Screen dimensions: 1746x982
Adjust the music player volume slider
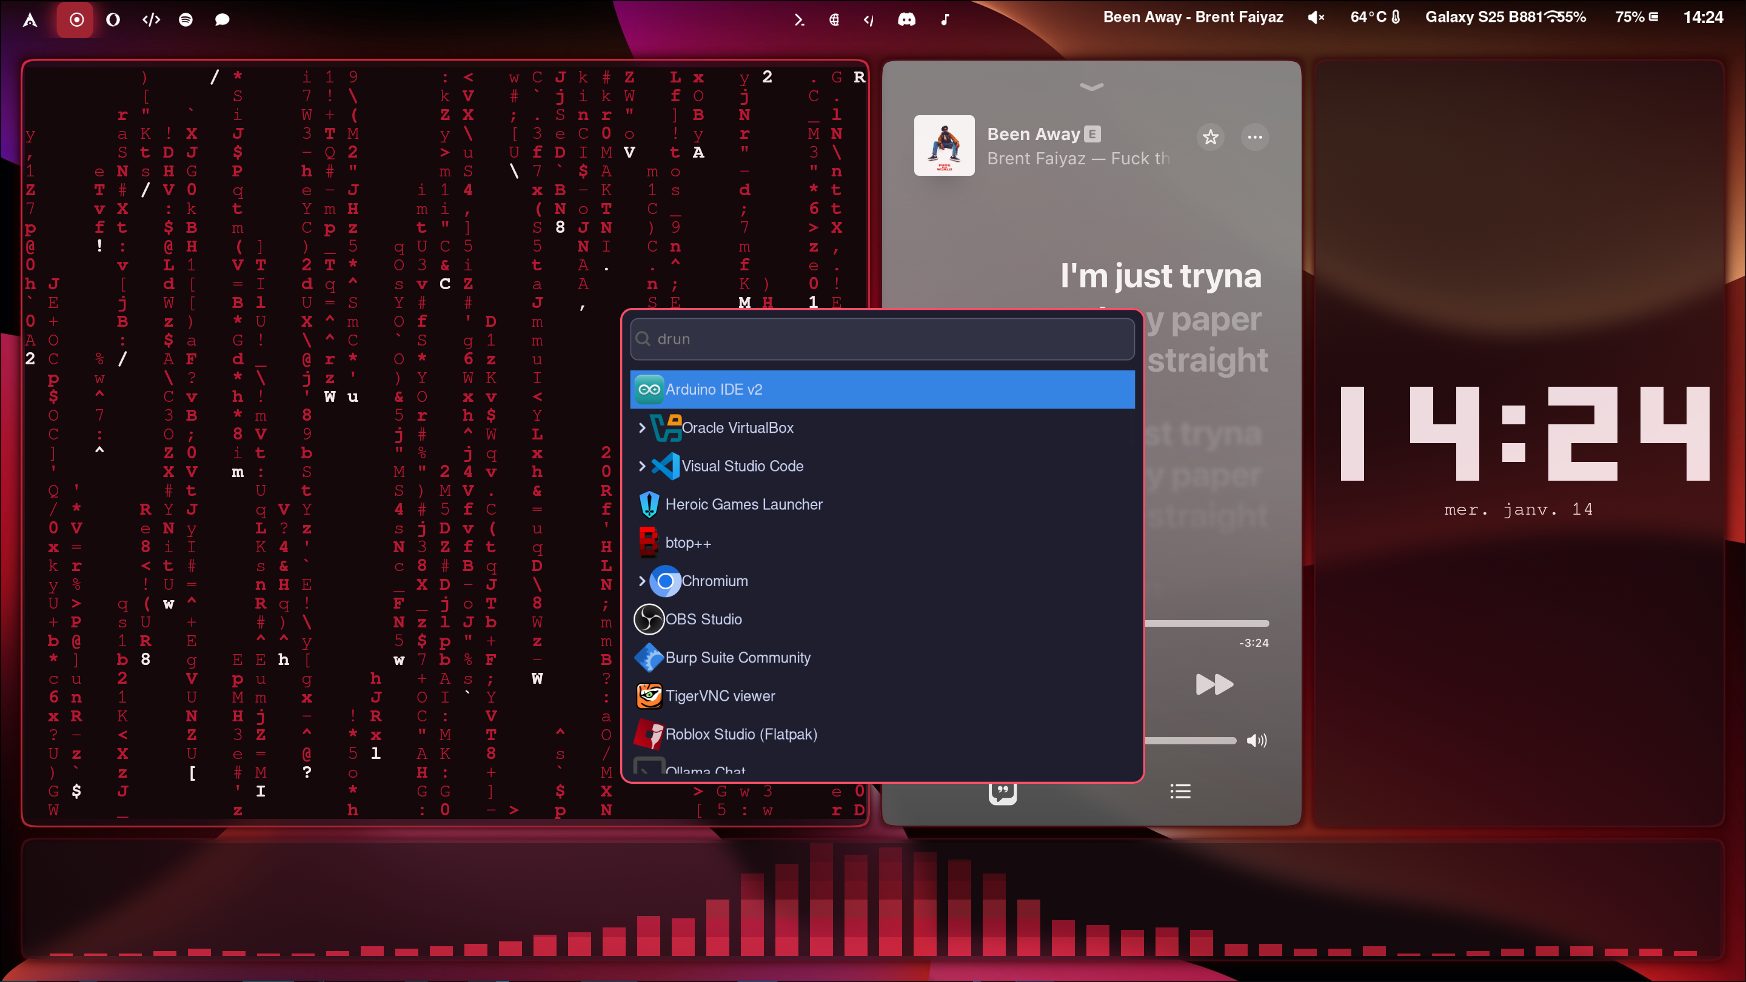point(1191,741)
